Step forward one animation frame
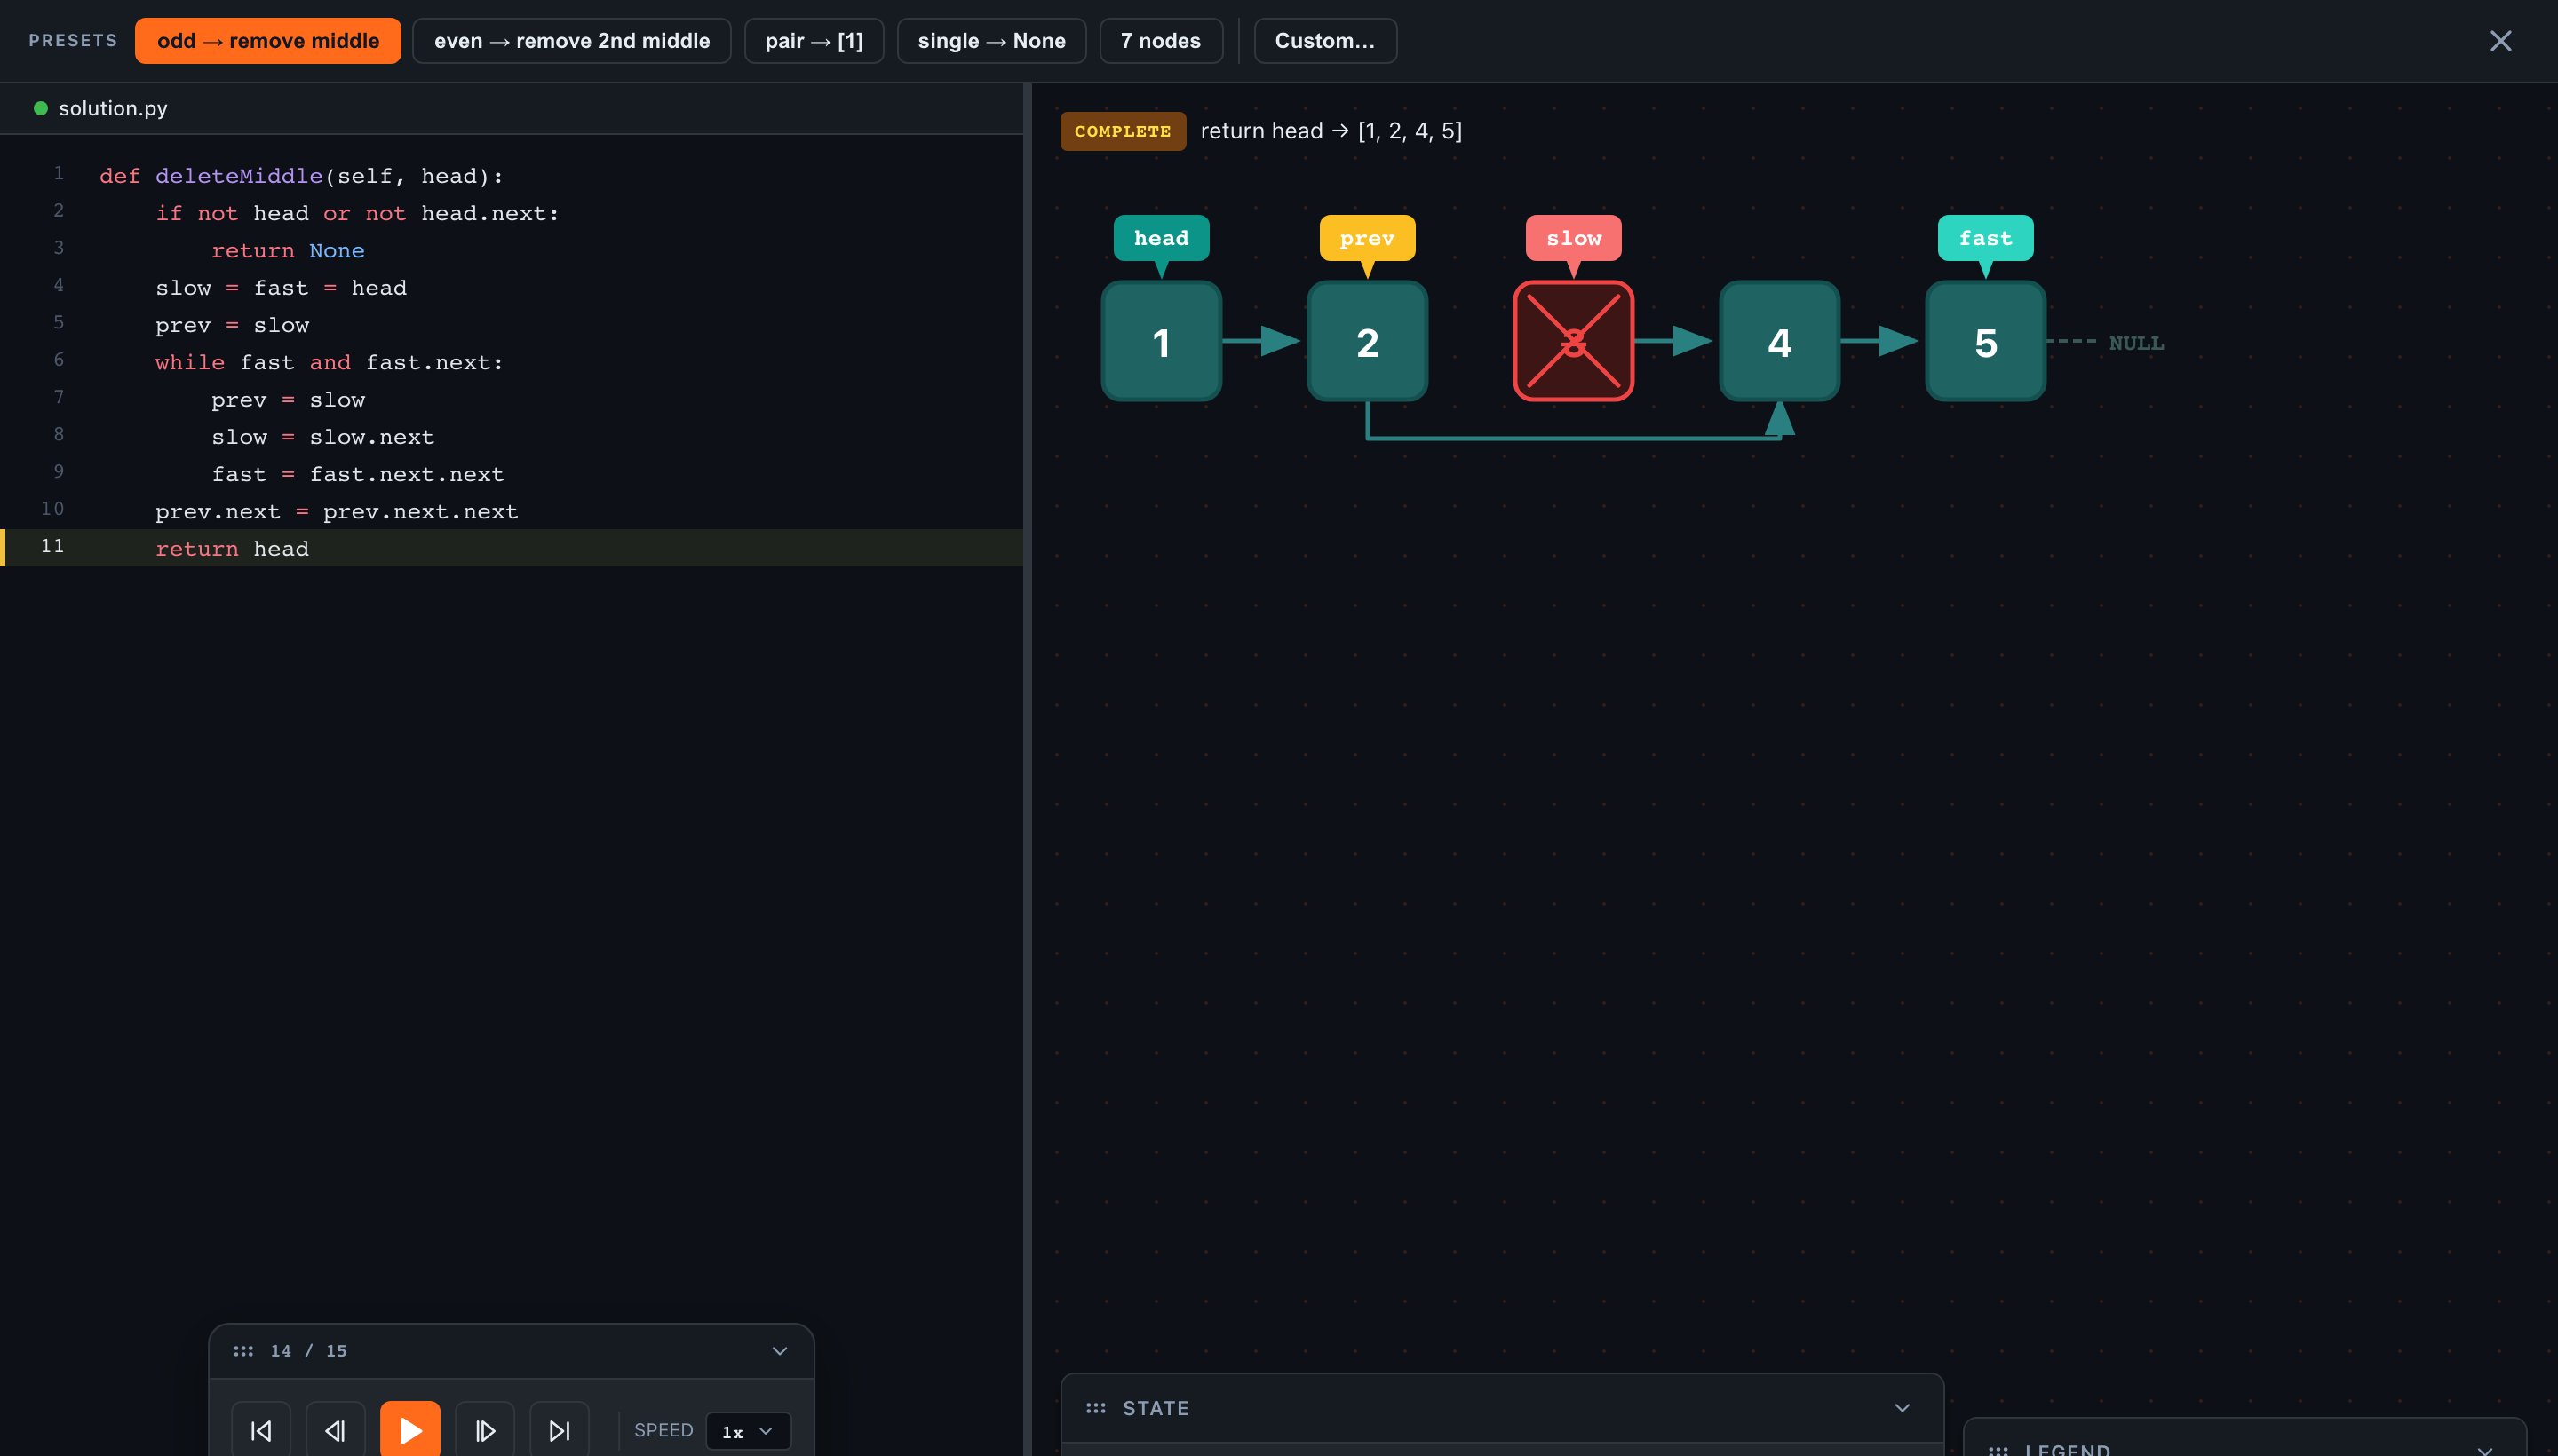This screenshot has height=1456, width=2558. tap(485, 1429)
